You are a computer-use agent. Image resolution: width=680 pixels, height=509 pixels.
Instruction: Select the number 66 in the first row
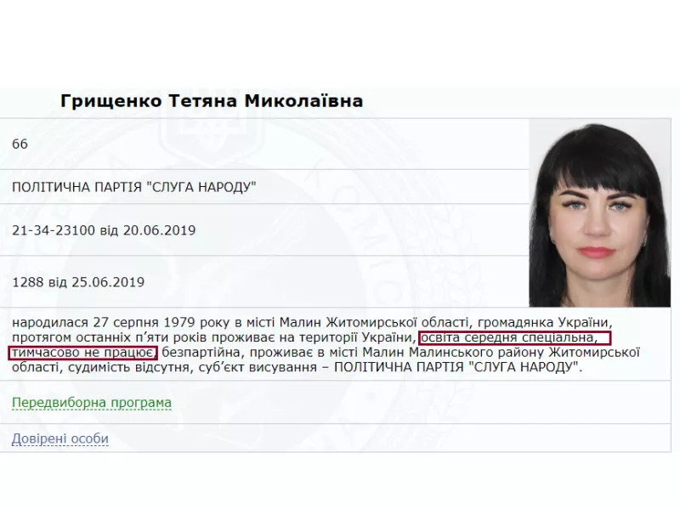tap(20, 144)
